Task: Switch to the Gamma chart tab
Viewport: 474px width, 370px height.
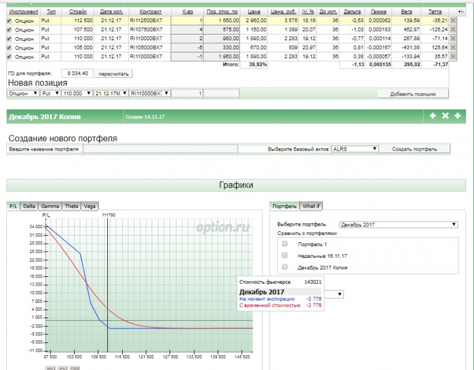Action: 50,206
